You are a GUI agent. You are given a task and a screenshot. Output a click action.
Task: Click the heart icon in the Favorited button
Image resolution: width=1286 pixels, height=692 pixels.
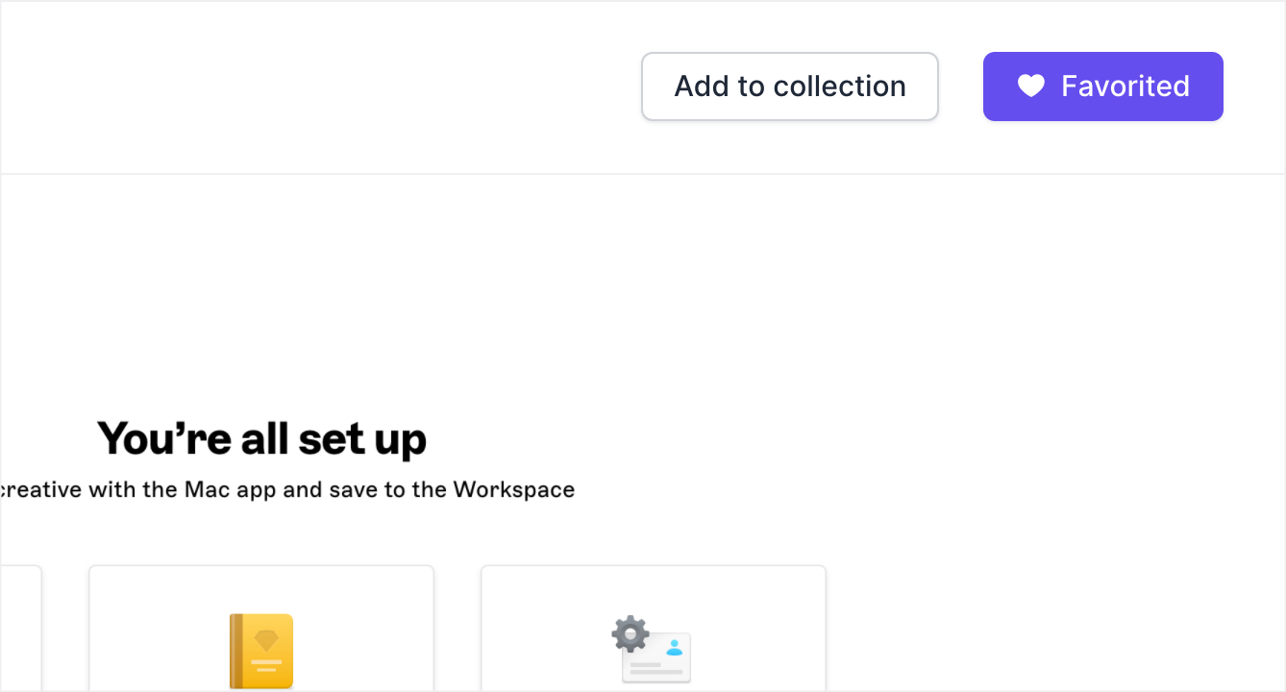1031,86
